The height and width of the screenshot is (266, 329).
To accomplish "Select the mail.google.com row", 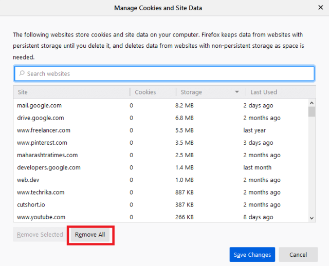I will 161,105.
